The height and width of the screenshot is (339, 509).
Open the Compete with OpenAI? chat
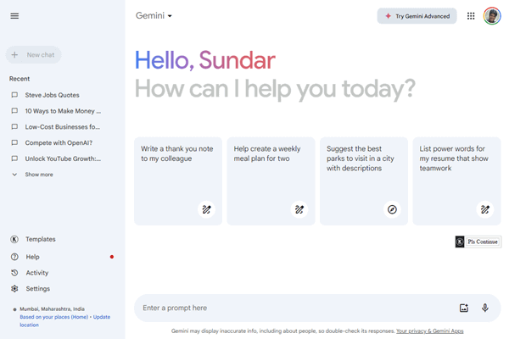tap(59, 142)
